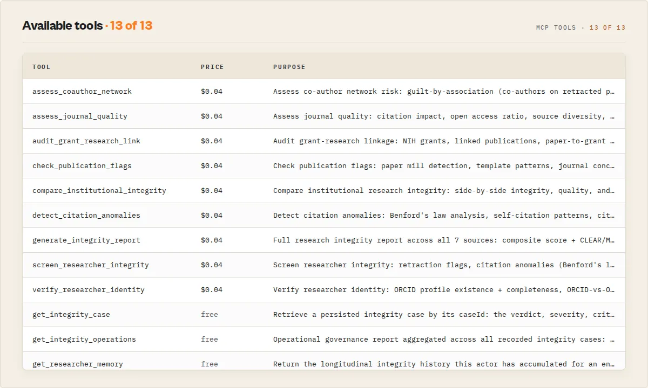Screen dimensions: 648x388
Task: Click the persisted integrity case caseId description
Action: (444, 314)
